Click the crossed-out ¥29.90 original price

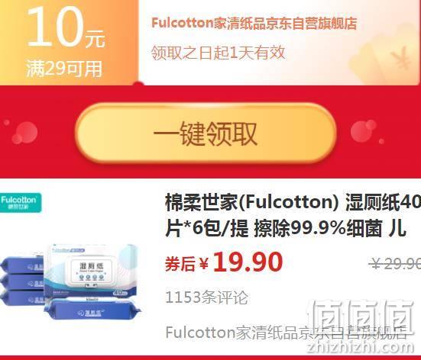click(395, 263)
